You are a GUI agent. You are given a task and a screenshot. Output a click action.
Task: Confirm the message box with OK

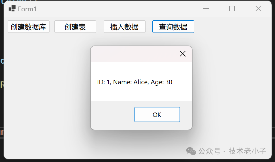157,115
